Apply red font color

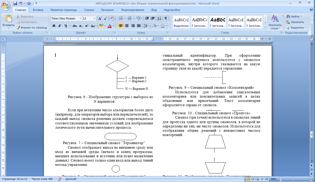pos(109,26)
